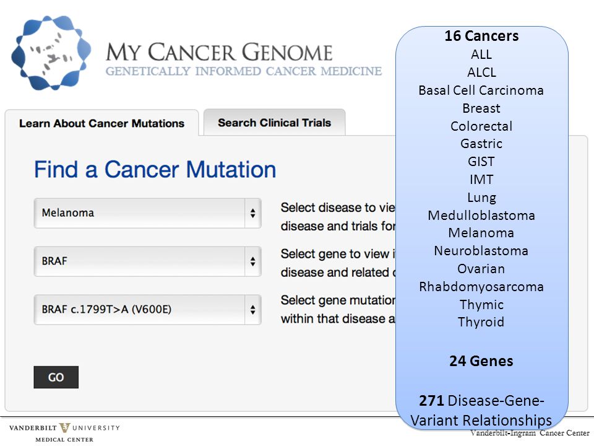
Task: Click the Vanderbilt University shield emblem
Action: pos(64,428)
